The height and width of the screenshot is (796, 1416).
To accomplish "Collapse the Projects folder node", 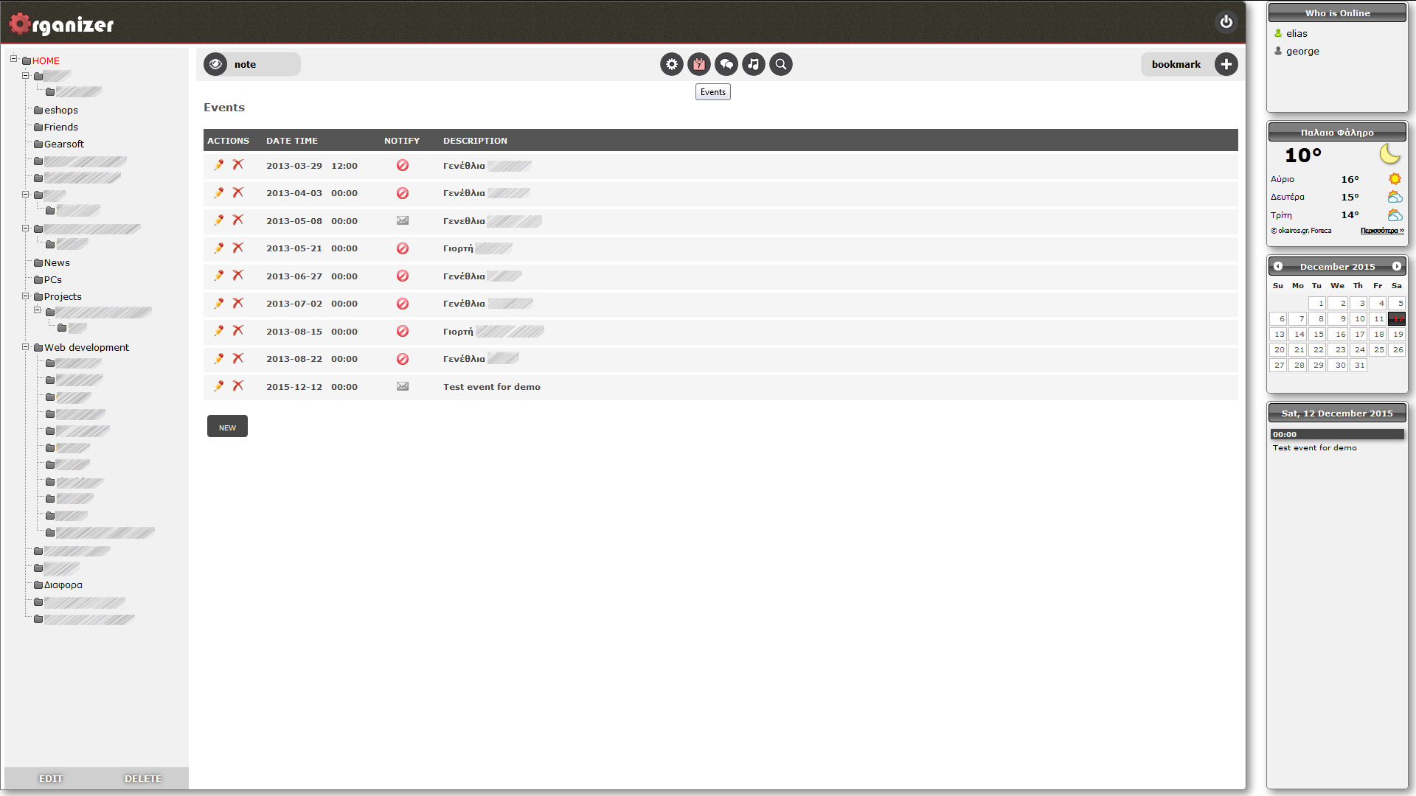I will (x=25, y=296).
